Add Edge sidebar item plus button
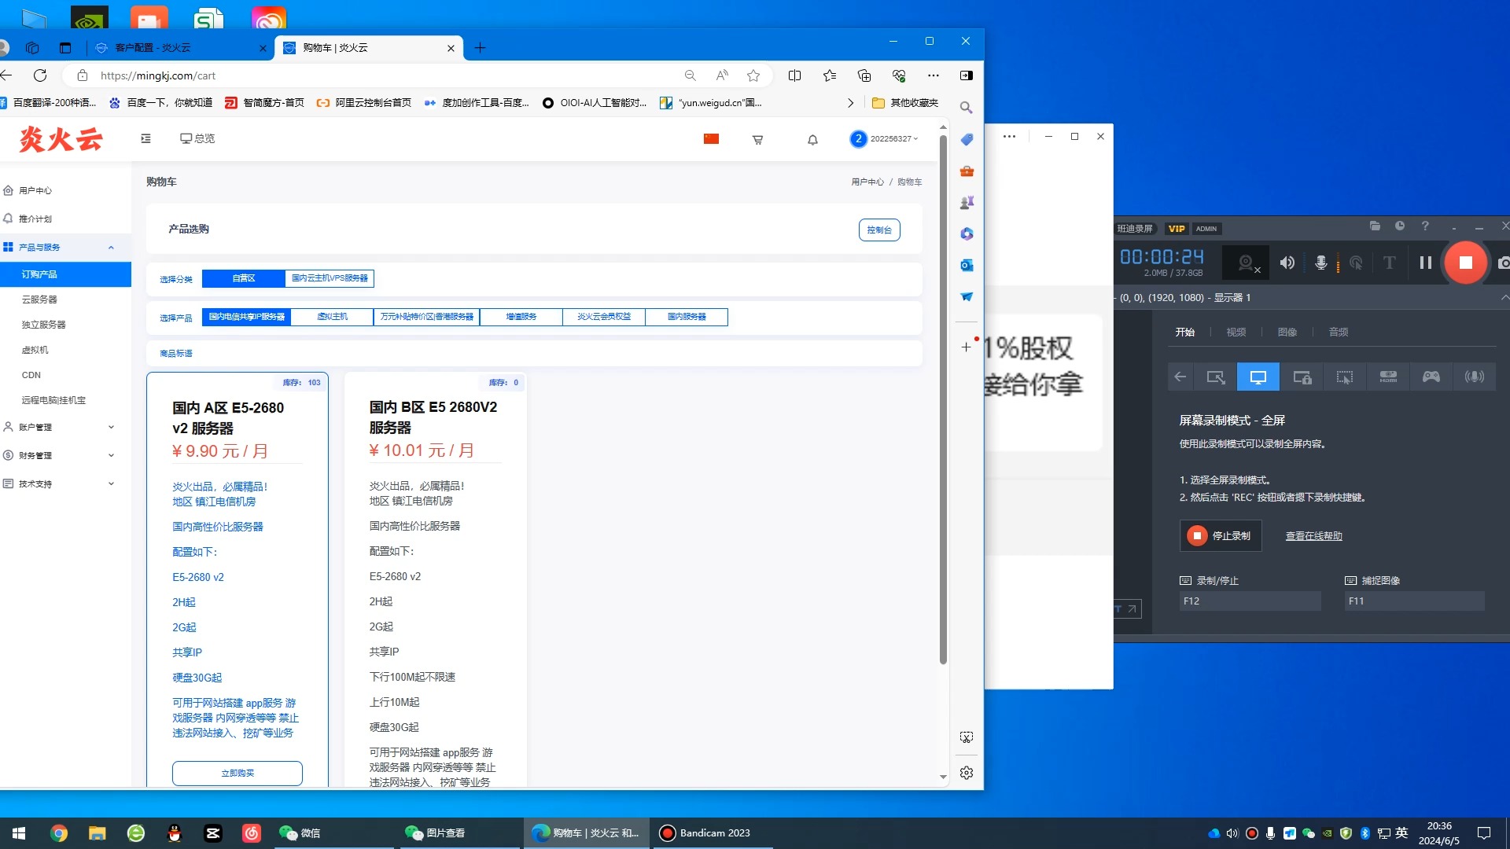 [x=967, y=347]
